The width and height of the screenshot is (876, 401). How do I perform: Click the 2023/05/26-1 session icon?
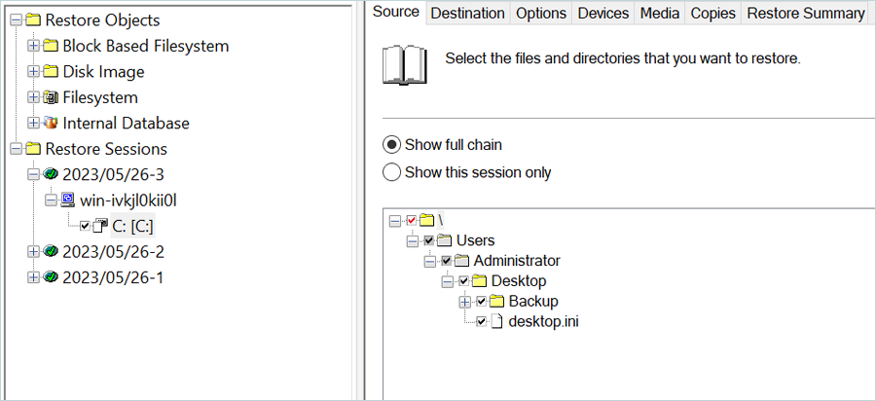tap(51, 277)
